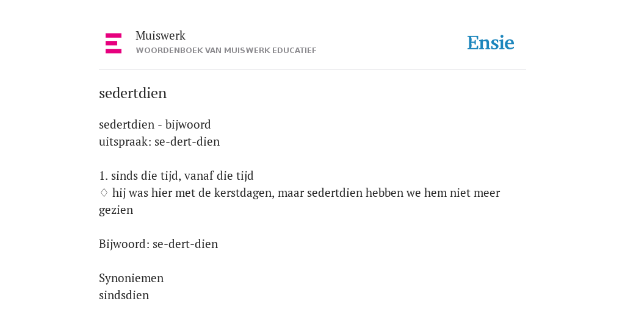
Task: Click the word 'bijwoord' in first line
Action: point(188,124)
